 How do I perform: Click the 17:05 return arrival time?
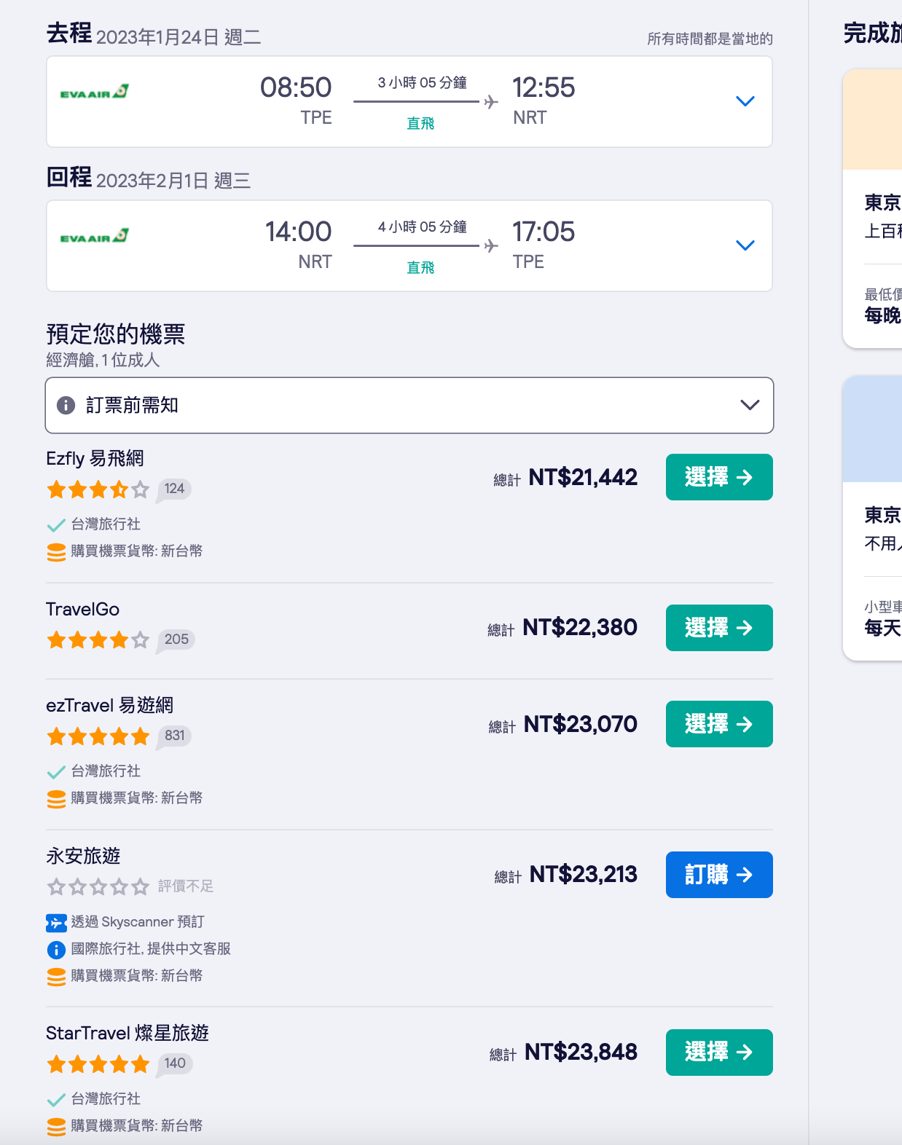tap(544, 232)
